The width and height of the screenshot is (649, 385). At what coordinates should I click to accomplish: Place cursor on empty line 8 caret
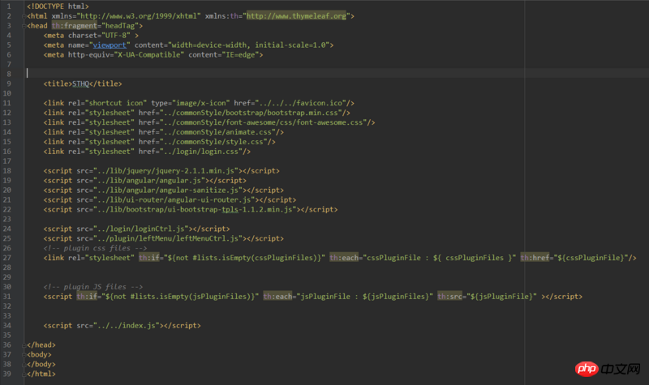click(x=28, y=73)
